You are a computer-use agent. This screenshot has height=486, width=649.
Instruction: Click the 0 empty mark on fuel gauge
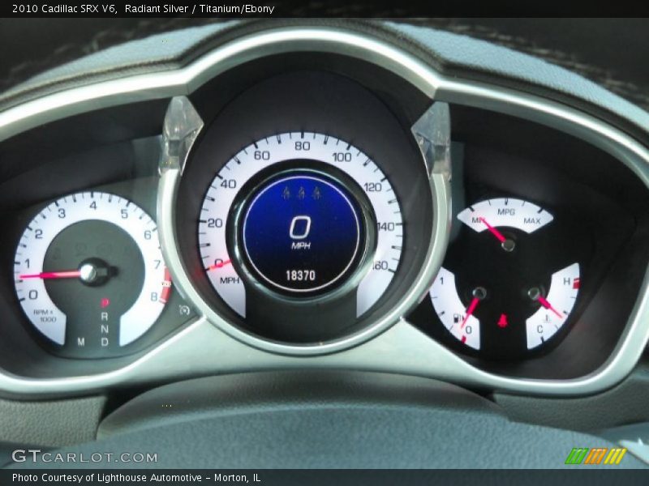[x=469, y=330]
